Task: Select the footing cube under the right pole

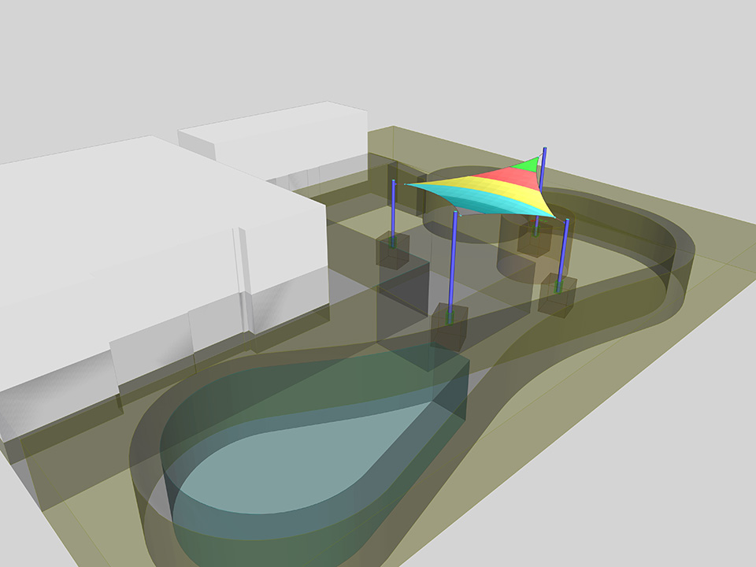Action: pos(558,296)
